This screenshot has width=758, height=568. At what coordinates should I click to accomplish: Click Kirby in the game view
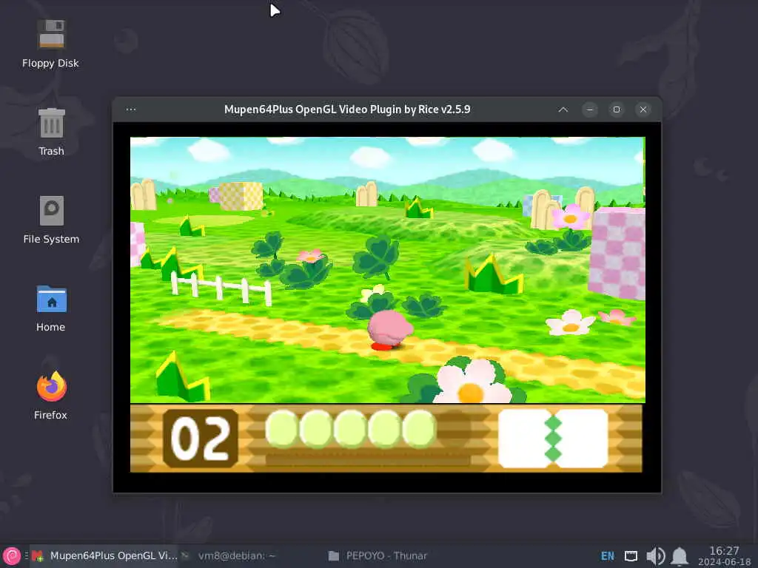click(389, 331)
